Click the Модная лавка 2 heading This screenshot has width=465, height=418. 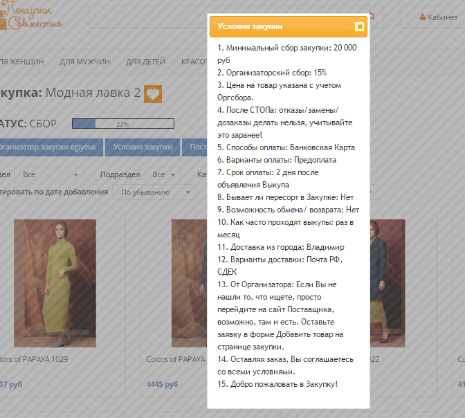click(x=93, y=93)
